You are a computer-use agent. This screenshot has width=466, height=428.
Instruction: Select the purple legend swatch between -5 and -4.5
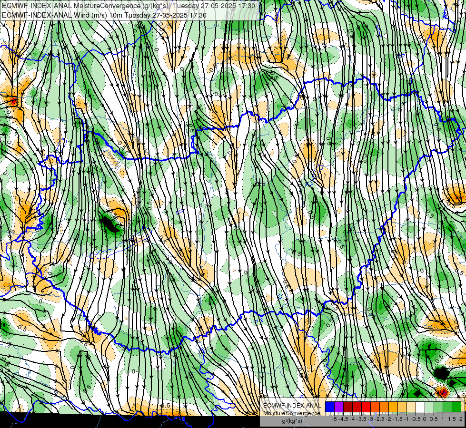339,407
